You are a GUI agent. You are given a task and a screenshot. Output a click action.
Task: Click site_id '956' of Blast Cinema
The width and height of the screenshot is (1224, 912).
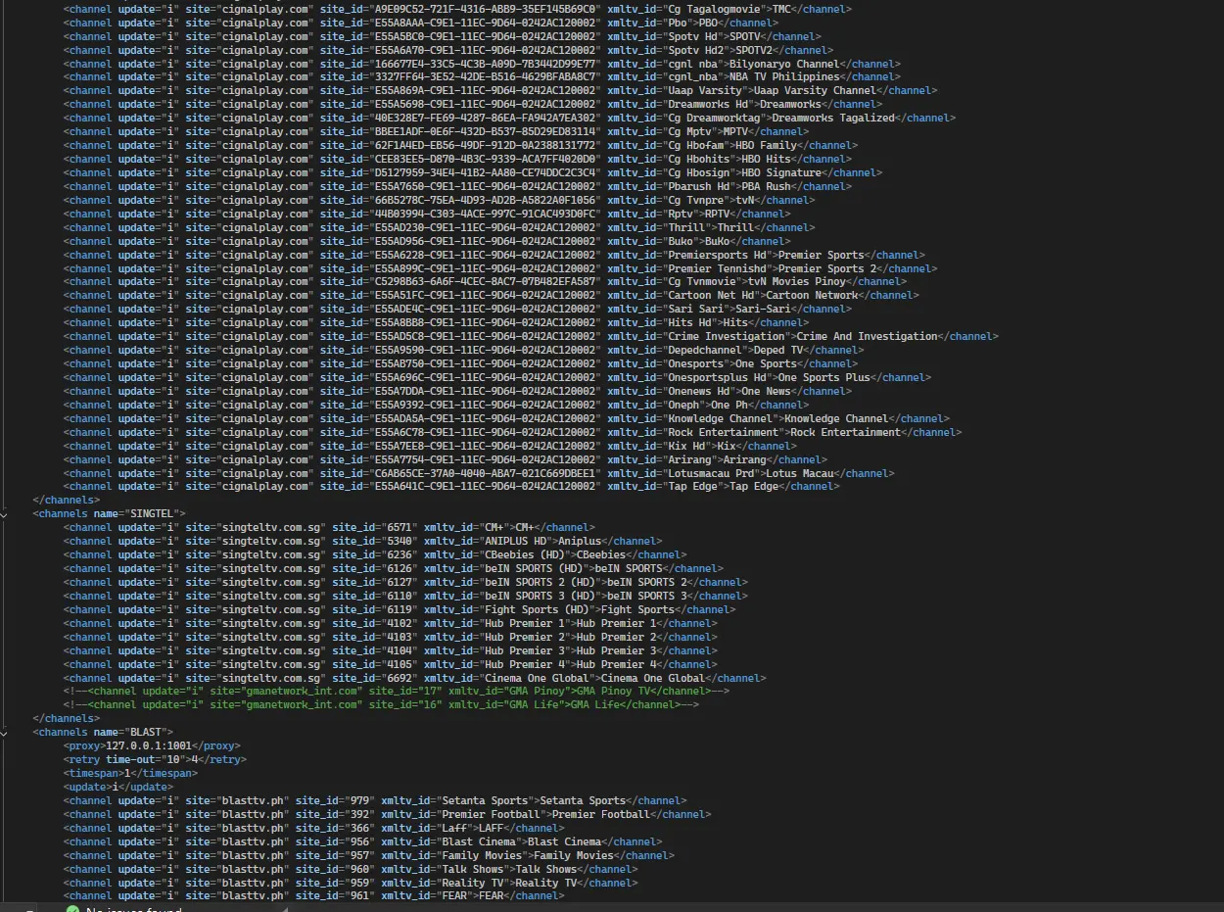[x=359, y=841]
